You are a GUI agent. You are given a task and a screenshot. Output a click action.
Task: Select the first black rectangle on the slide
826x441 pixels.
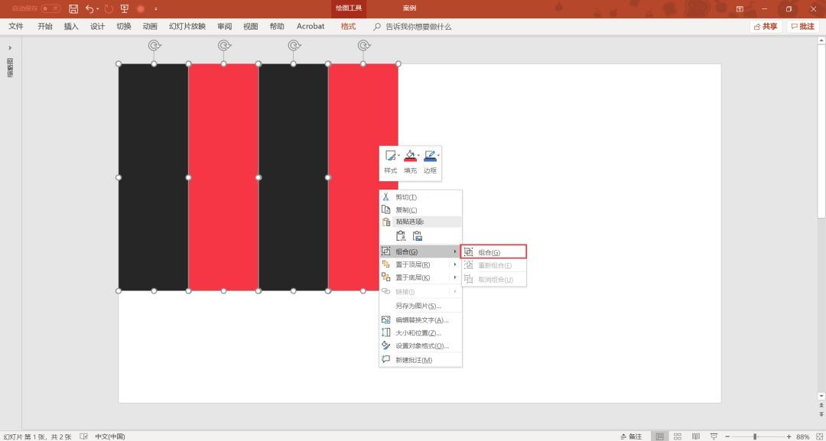click(x=153, y=177)
